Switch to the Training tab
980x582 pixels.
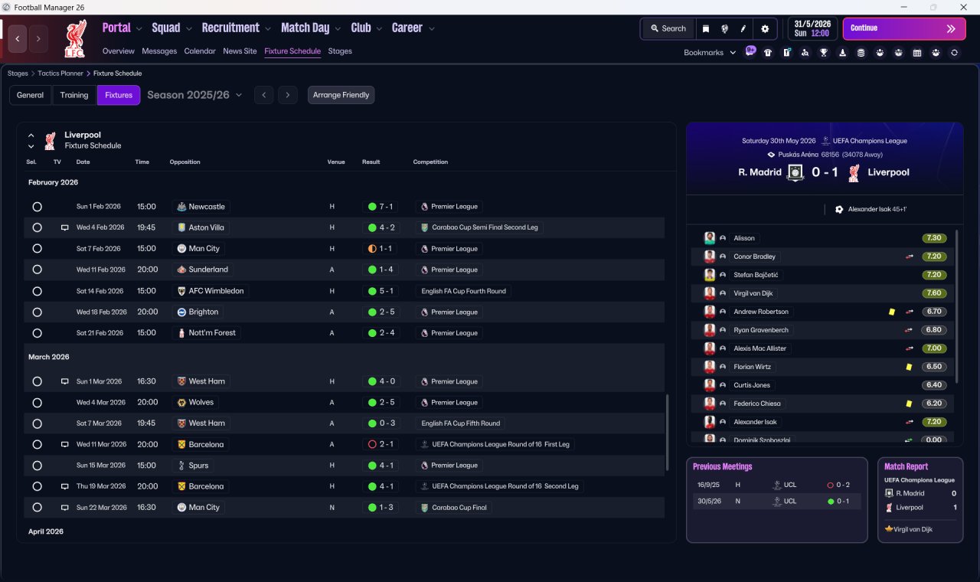click(x=74, y=95)
